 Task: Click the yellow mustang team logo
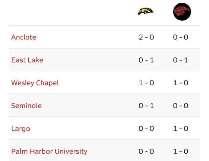(146, 11)
